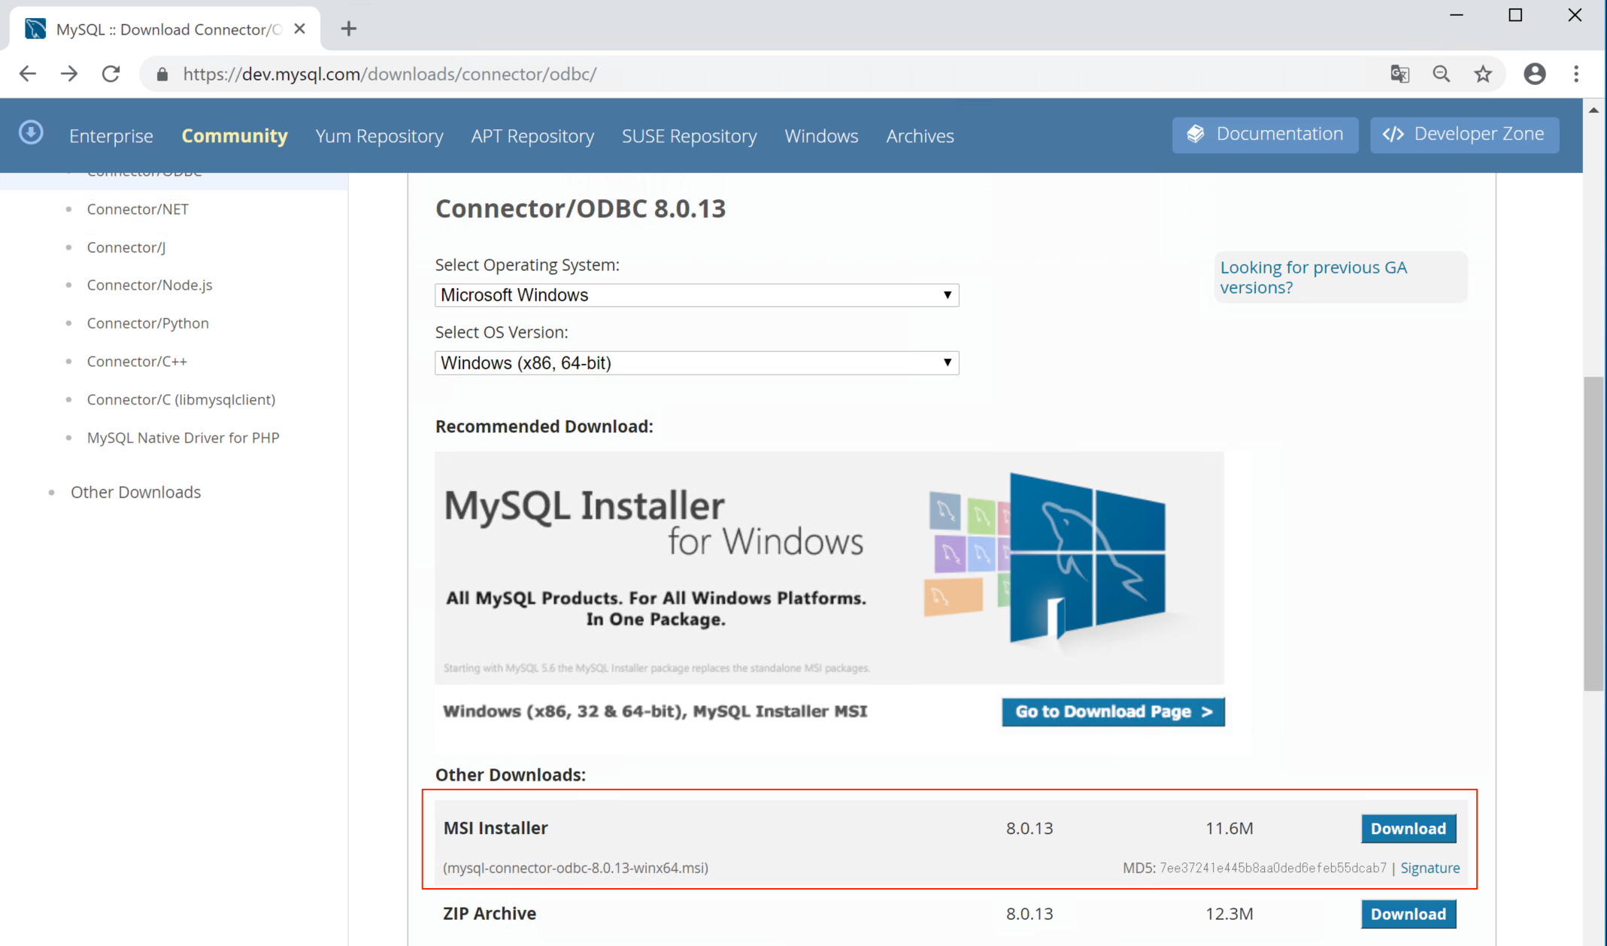Select the Community menu item
Screen dimensions: 1607x946
235,135
